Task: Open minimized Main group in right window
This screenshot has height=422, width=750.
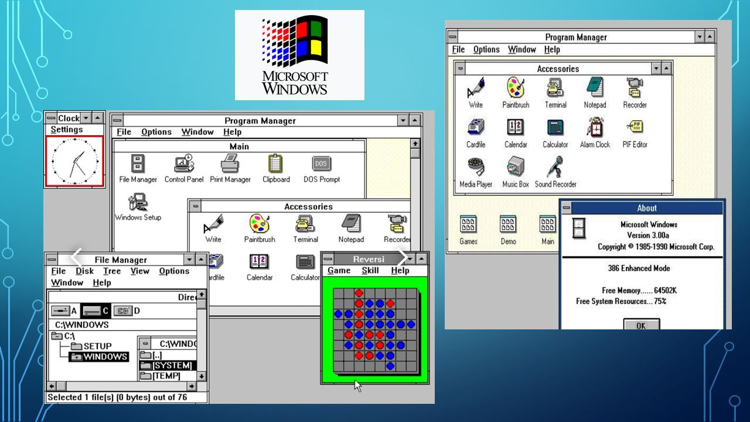Action: [548, 230]
